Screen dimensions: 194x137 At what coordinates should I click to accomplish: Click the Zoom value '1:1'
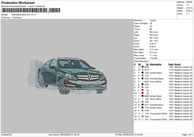[x=188, y=14]
